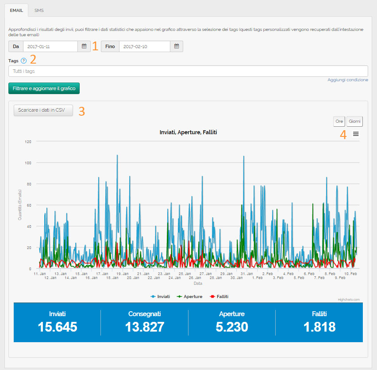Viewport: 377px width, 370px height.
Task: Switch to the SMS tab
Action: pyautogui.click(x=39, y=10)
